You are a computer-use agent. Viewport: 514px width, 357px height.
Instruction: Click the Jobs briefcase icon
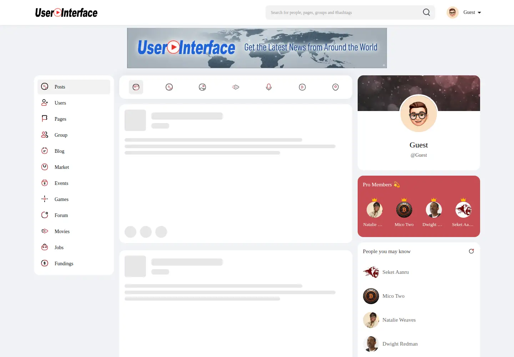click(45, 247)
